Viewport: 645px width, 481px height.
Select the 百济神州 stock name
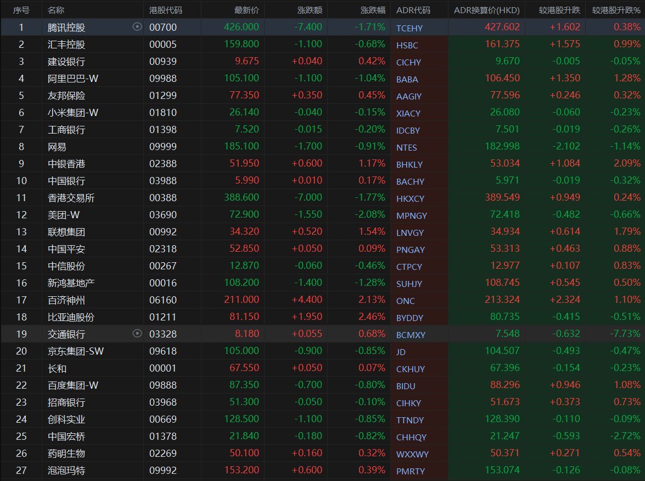click(66, 300)
